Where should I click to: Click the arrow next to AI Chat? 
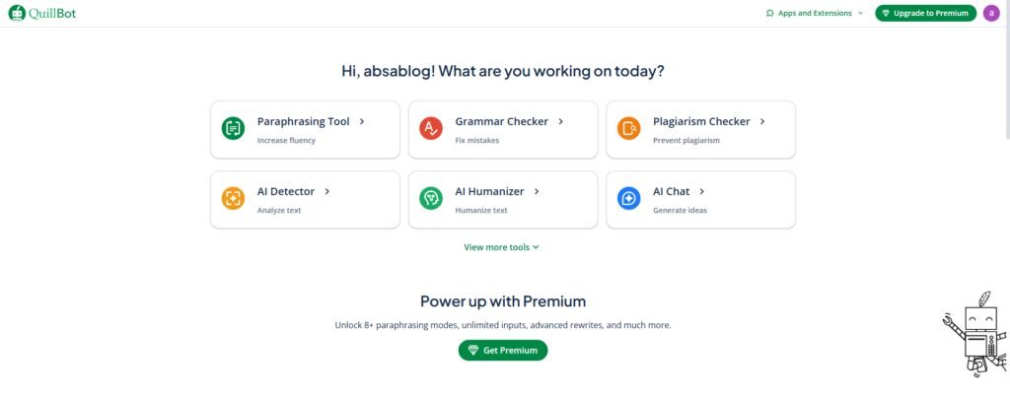coord(701,191)
